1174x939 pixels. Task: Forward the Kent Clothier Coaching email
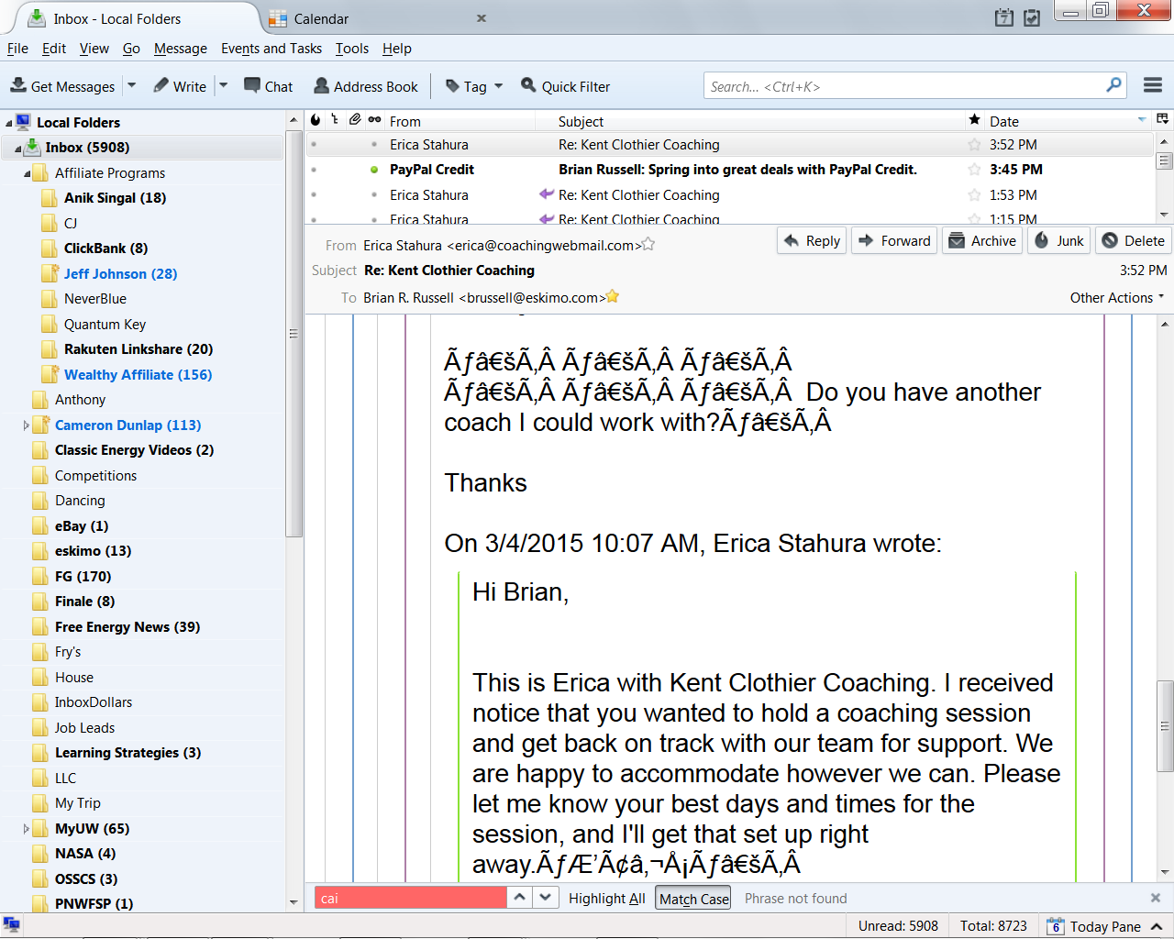coord(894,240)
